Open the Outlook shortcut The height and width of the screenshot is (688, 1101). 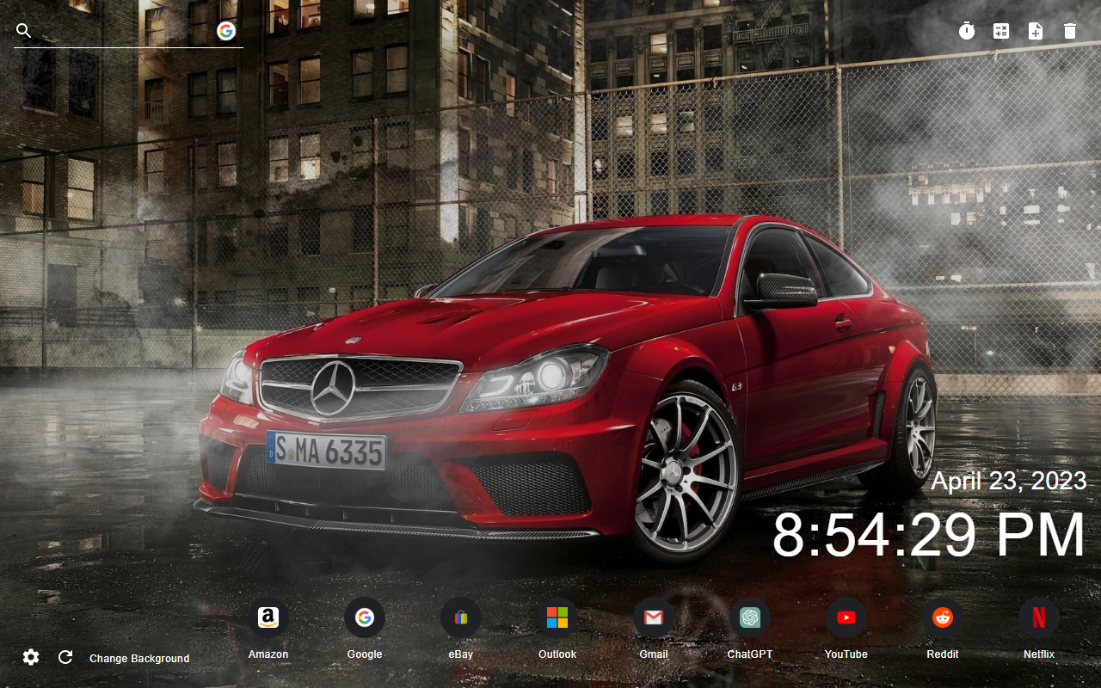557,617
